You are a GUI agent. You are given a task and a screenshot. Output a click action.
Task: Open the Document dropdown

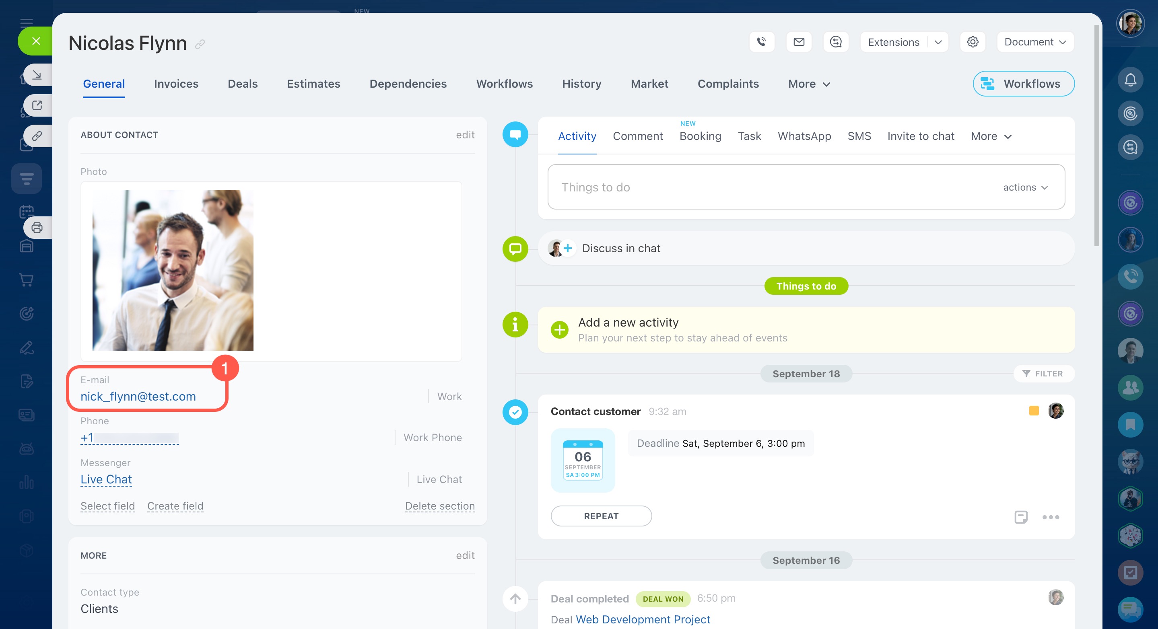click(x=1035, y=42)
